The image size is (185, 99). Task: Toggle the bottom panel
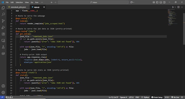pyautogui.click(x=161, y=2)
